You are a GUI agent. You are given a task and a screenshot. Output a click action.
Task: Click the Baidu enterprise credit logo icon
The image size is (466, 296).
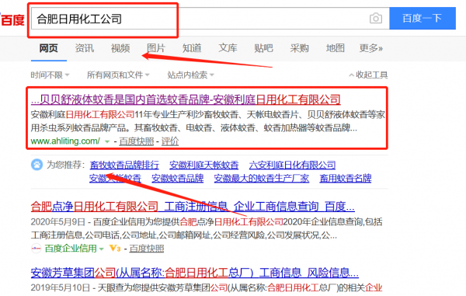(x=36, y=248)
